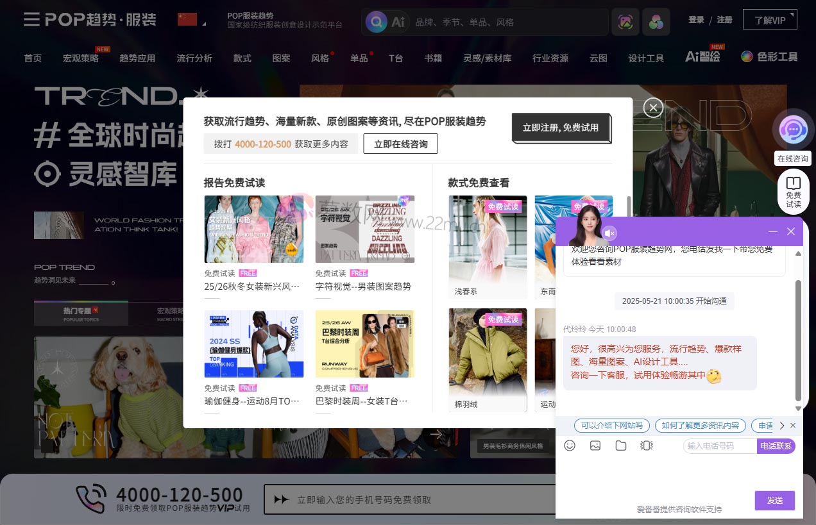Click 立即注册, 免费试用 button
Screen dimensions: 816x525
coord(561,128)
